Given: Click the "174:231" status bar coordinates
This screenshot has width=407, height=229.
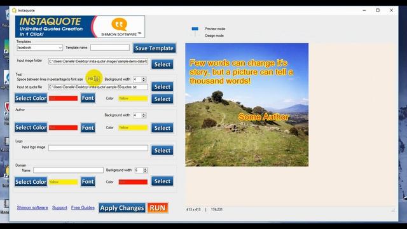Looking at the screenshot, I should tap(216, 209).
